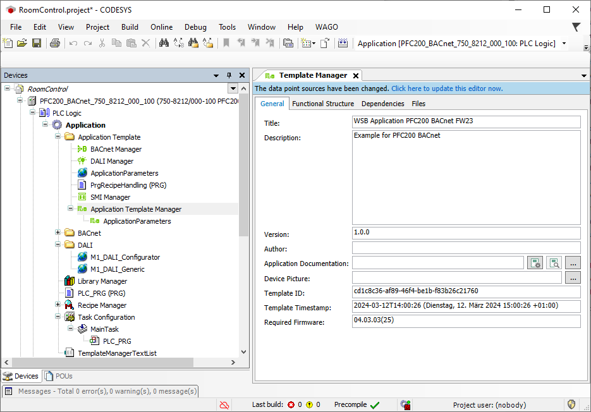
Task: Click the generate documentation icon with gear
Action: point(535,263)
